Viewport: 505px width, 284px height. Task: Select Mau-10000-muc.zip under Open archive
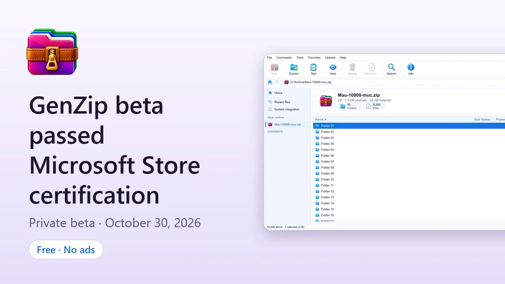[287, 125]
